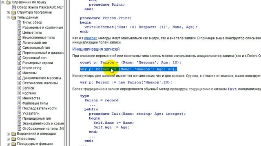Image resolution: width=261 pixels, height=146 pixels.
Task: Click page icon beside Кортежи
Action: click(20, 93)
